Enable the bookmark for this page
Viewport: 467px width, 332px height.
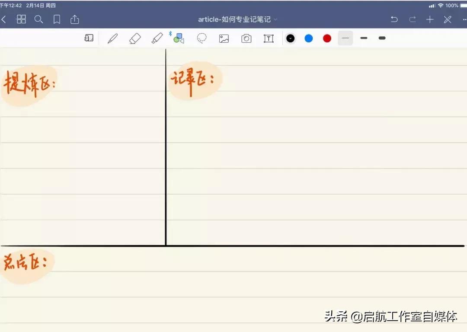pyautogui.click(x=57, y=19)
